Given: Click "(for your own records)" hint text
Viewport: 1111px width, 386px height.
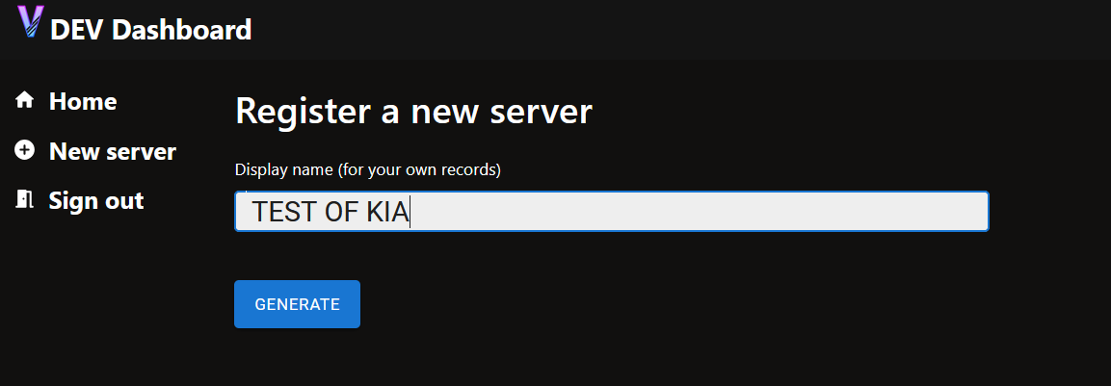Looking at the screenshot, I should click(419, 170).
